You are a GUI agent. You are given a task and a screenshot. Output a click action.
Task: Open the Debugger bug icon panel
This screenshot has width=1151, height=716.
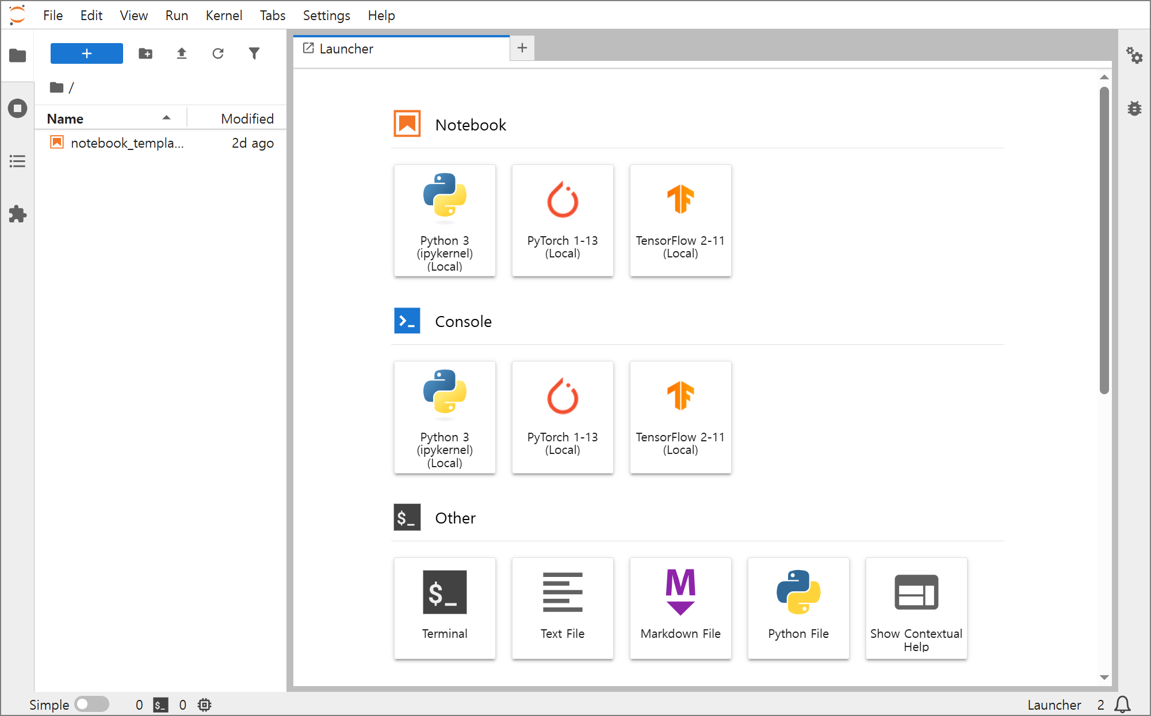[1134, 108]
